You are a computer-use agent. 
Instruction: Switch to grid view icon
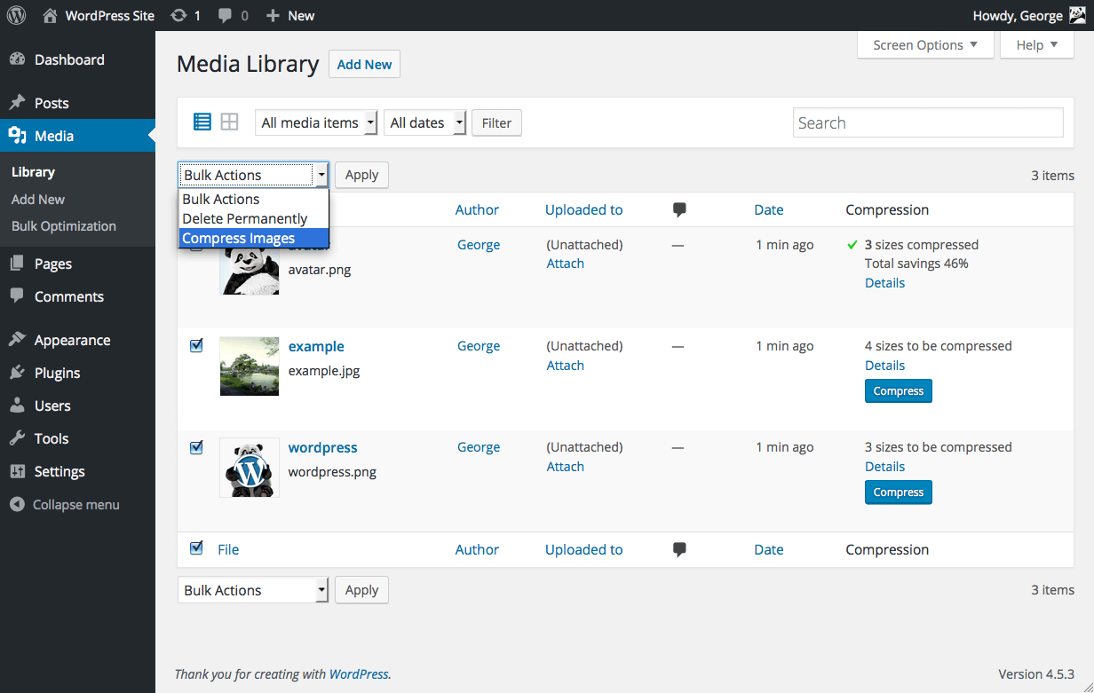[x=229, y=122]
